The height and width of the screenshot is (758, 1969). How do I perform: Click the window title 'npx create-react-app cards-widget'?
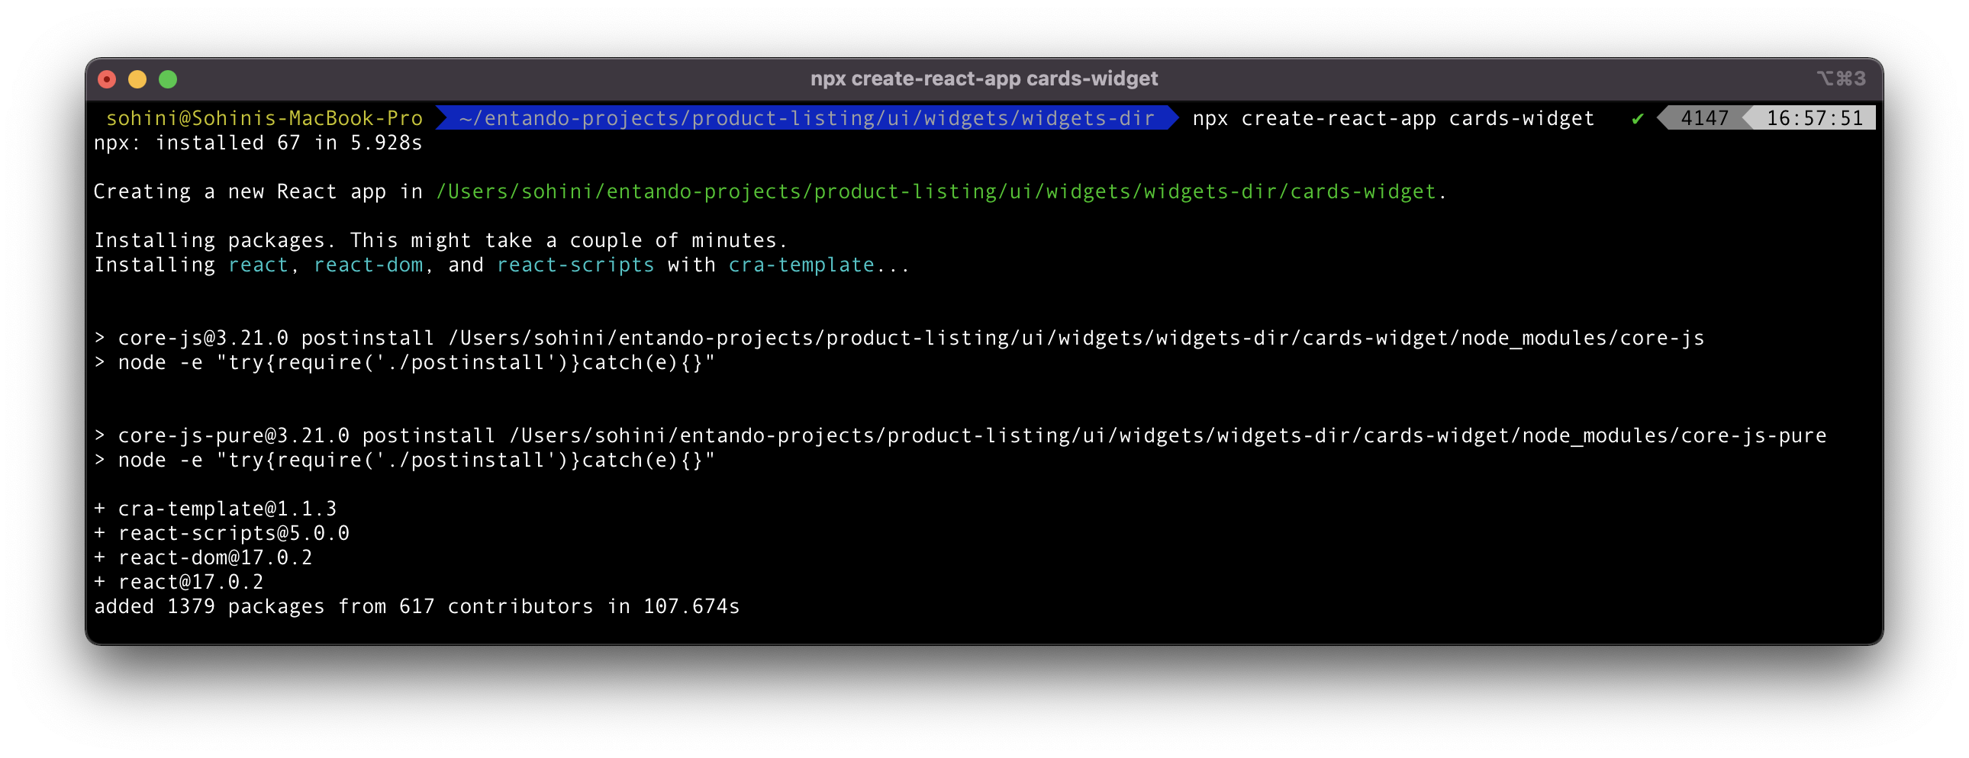click(984, 79)
